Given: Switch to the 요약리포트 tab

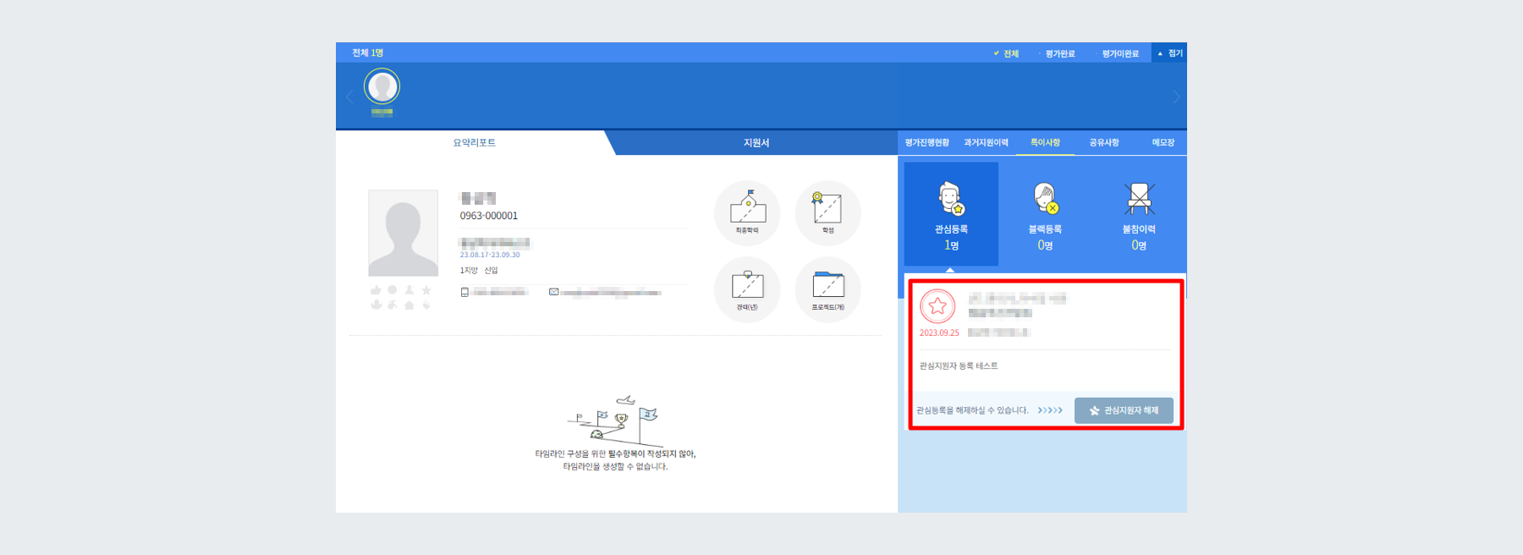Looking at the screenshot, I should (474, 143).
